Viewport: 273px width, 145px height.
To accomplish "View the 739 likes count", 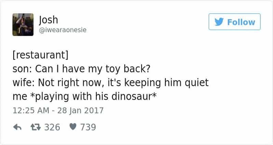I will (x=88, y=127).
